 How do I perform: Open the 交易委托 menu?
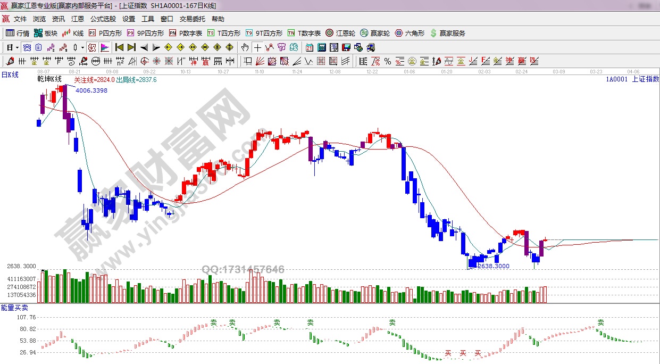coord(192,19)
